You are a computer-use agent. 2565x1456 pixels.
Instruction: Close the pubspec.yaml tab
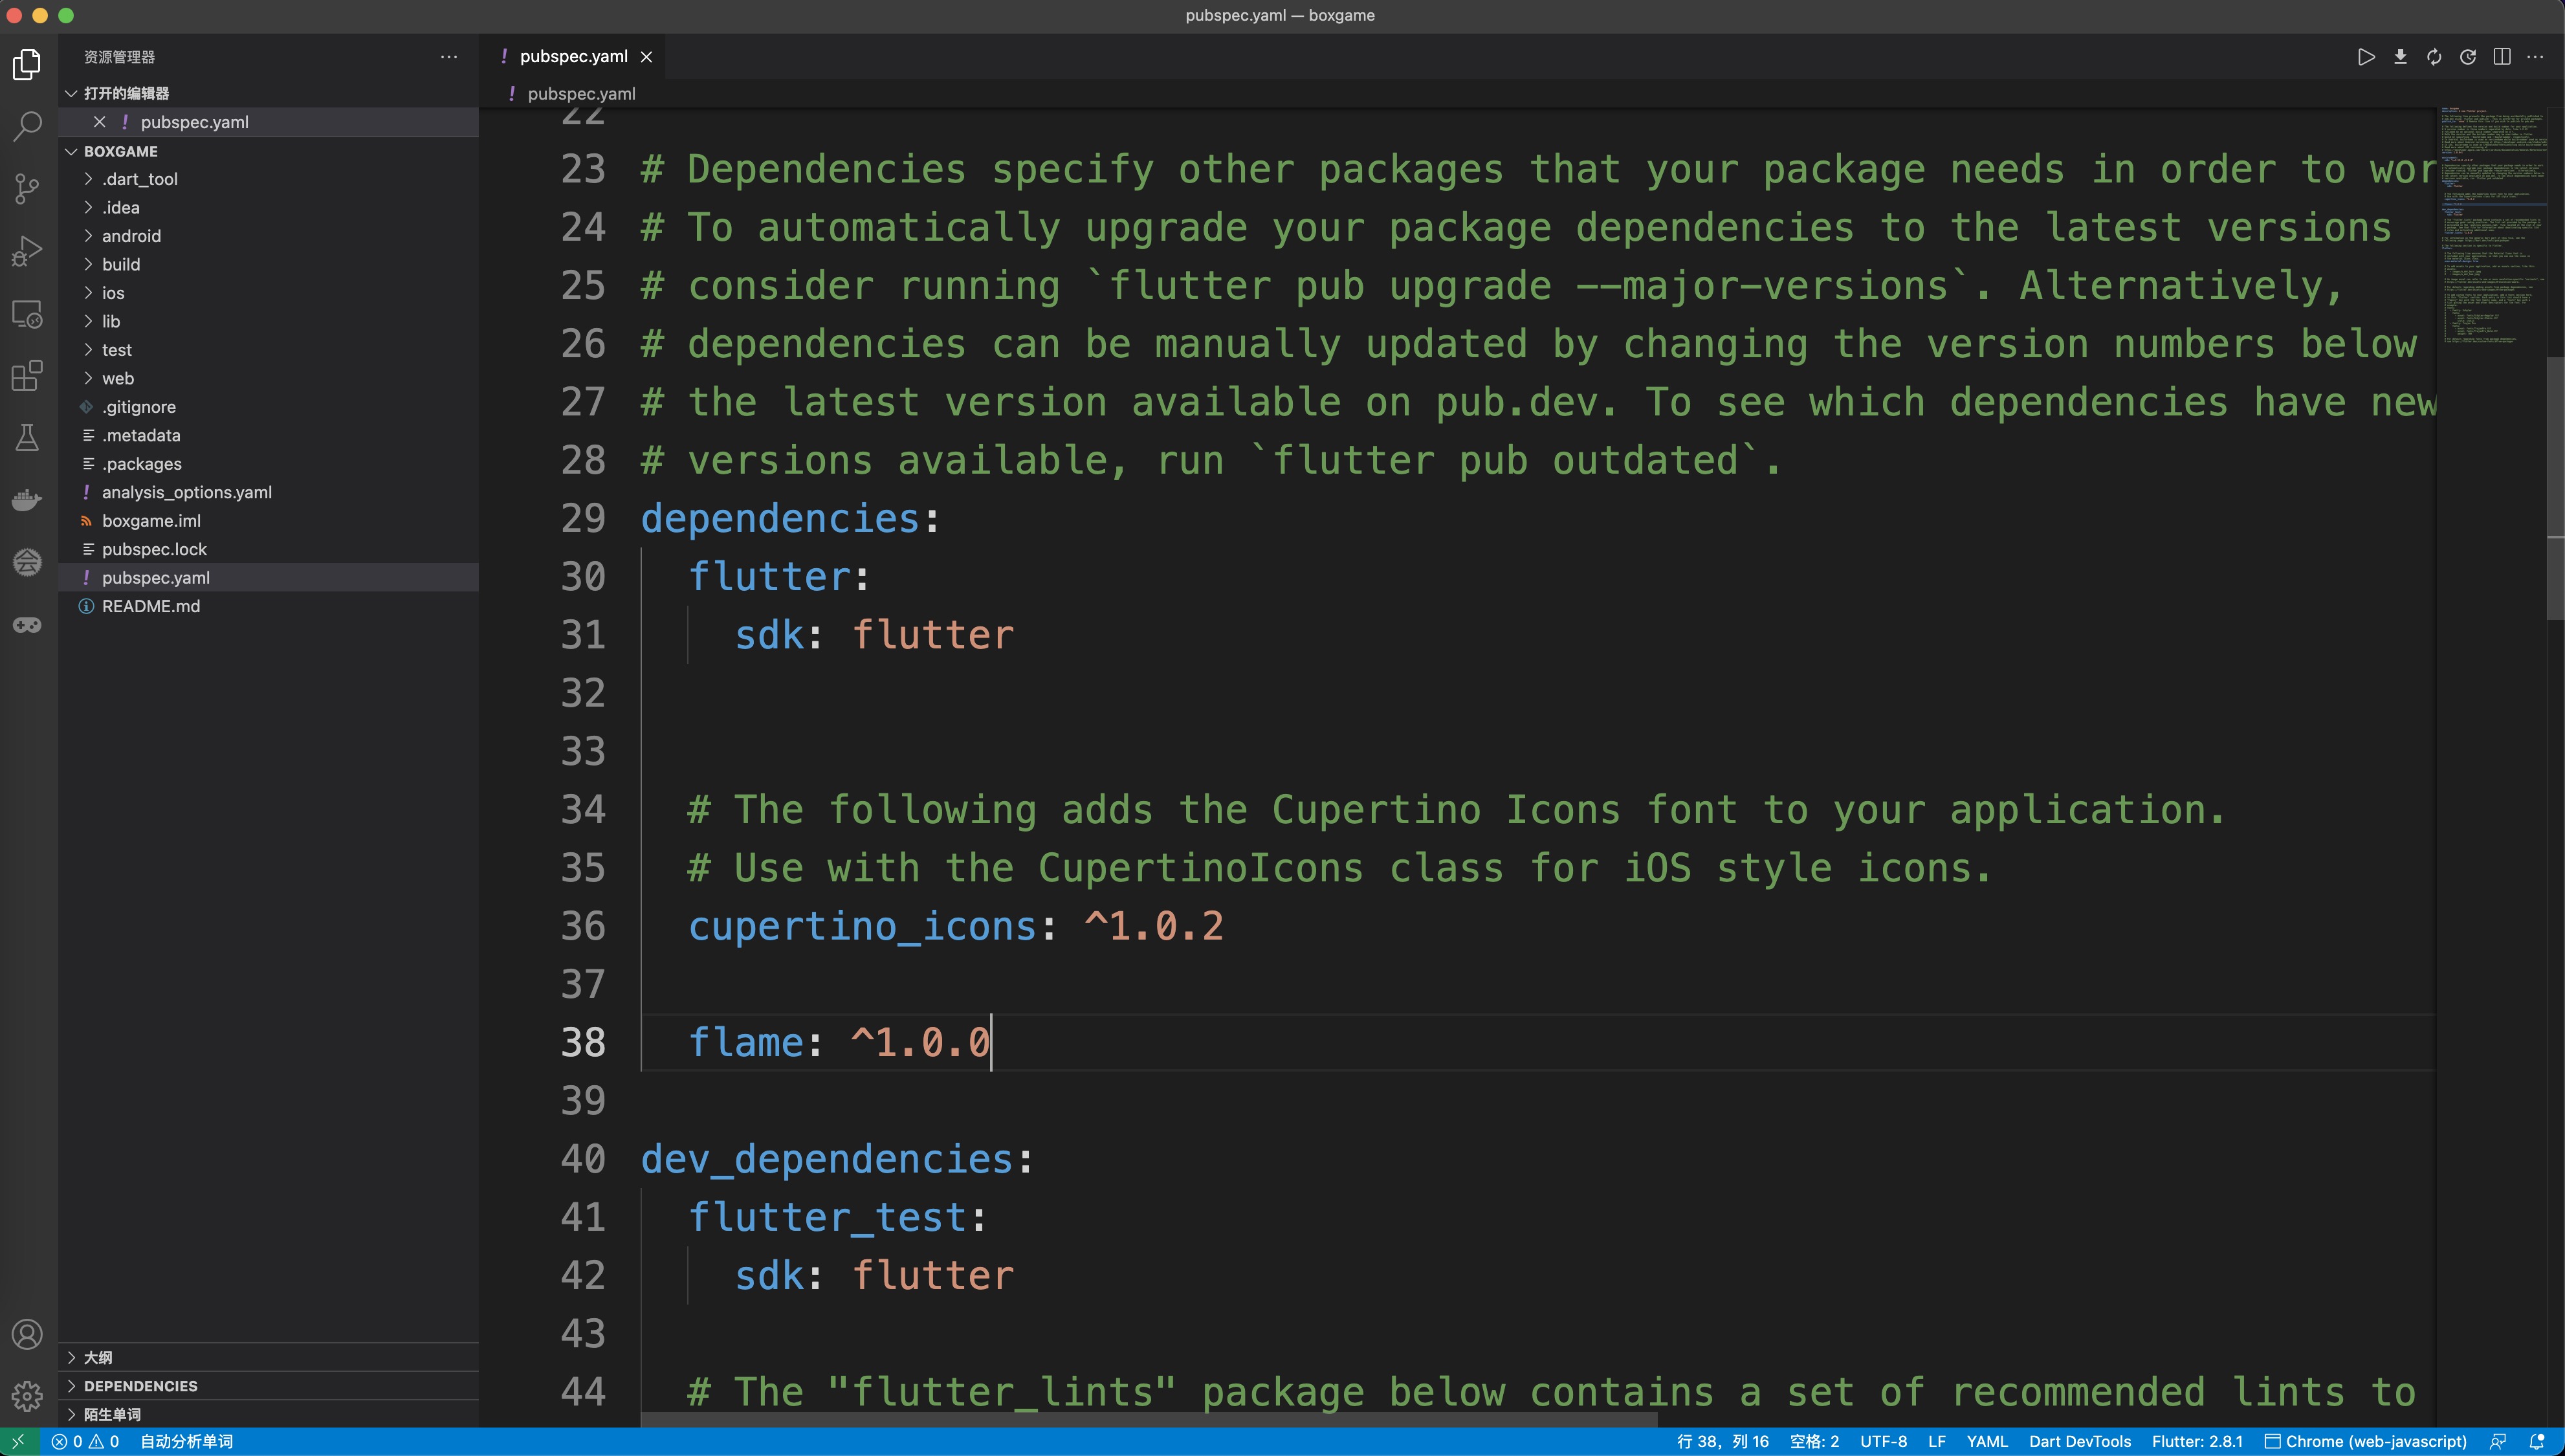tap(646, 57)
